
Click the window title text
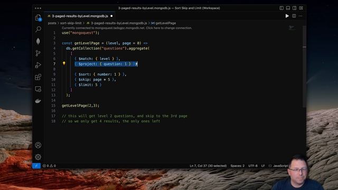tap(169, 8)
